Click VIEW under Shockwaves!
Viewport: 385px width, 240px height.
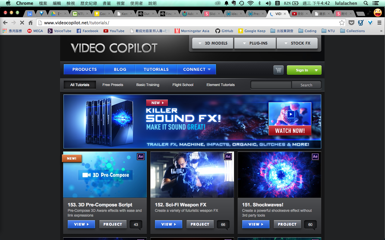pyautogui.click(x=256, y=224)
